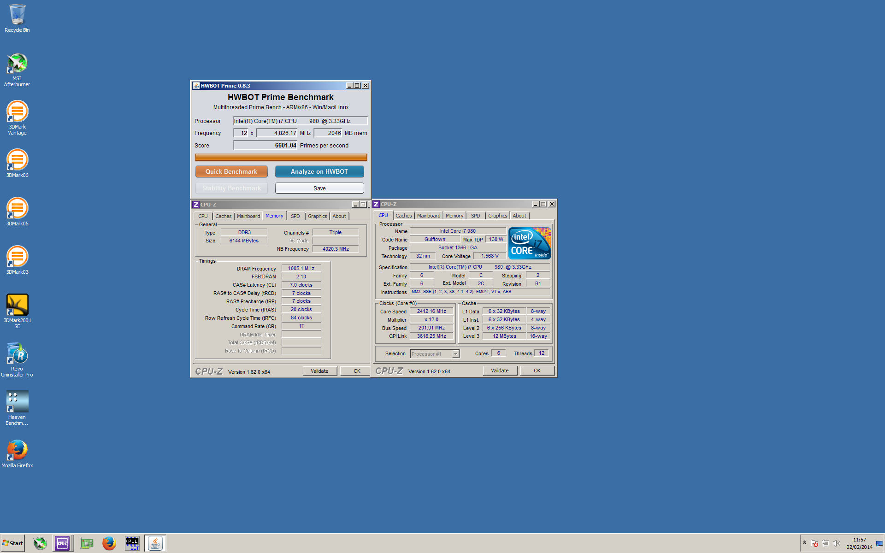885x553 pixels.
Task: Click the Intel Core i7 inside logo
Action: tap(530, 243)
